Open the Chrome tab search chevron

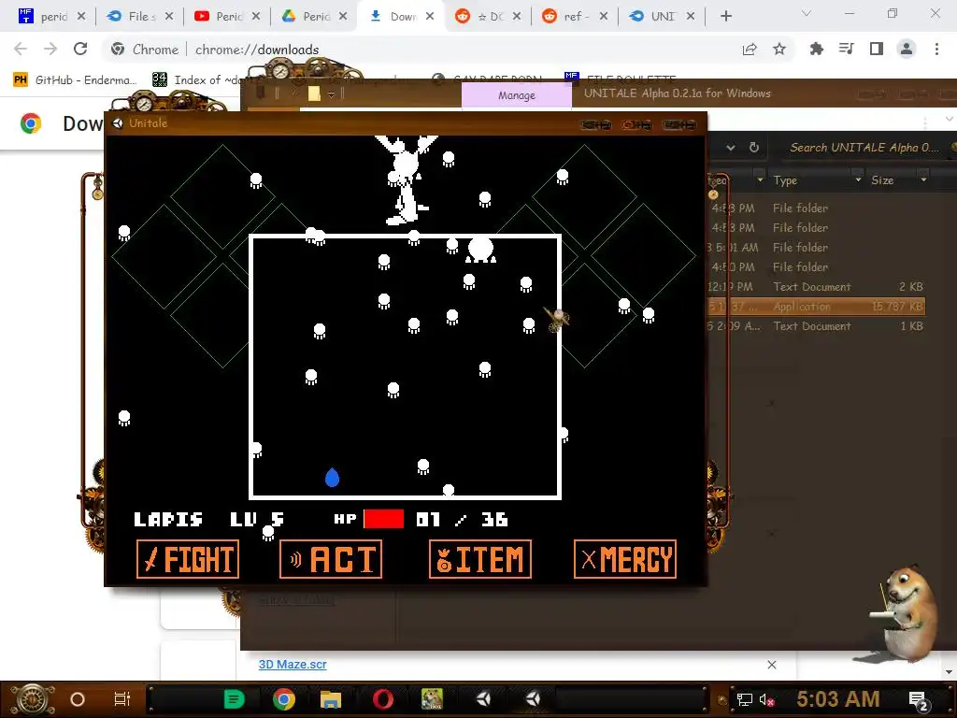pyautogui.click(x=807, y=13)
